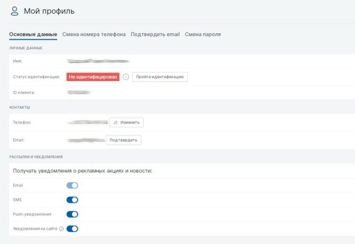Turn off Push-уведомления toggle
Image resolution: width=355 pixels, height=244 pixels.
(x=72, y=214)
